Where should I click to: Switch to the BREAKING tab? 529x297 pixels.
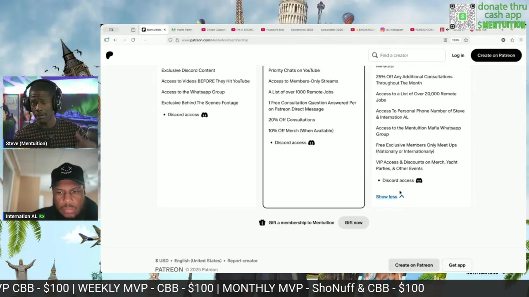tap(362, 30)
